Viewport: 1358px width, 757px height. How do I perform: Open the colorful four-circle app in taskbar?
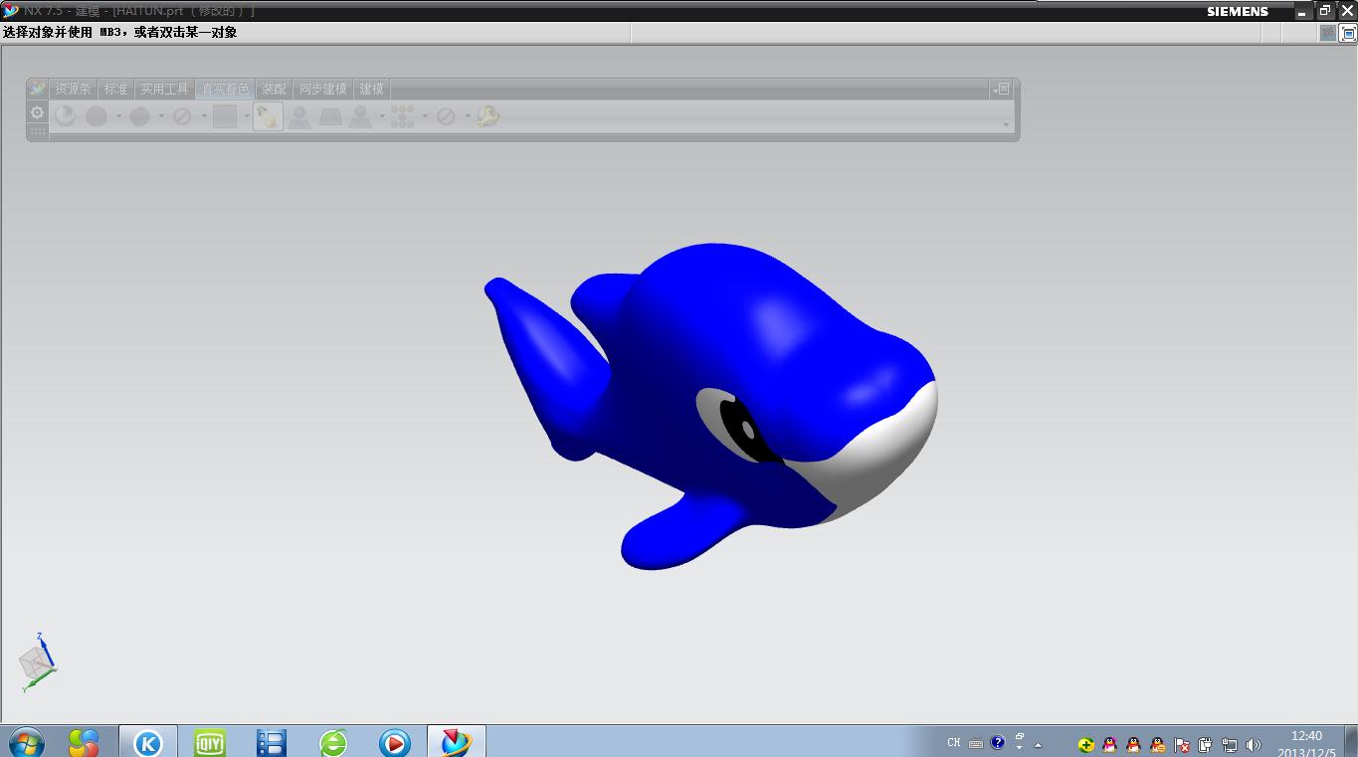click(84, 742)
